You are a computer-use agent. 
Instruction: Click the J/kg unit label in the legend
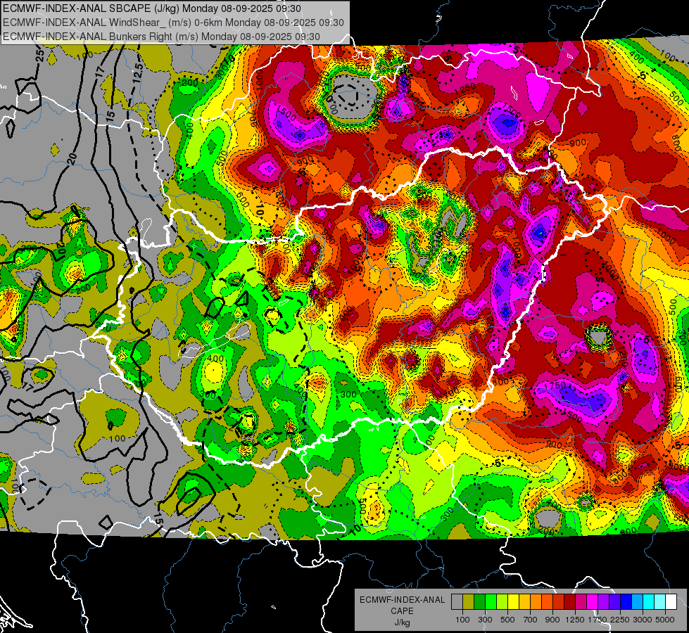pyautogui.click(x=402, y=622)
